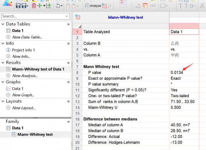Click the cell border rectangle icon
This screenshot has height=150, width=206.
[x=163, y=6]
